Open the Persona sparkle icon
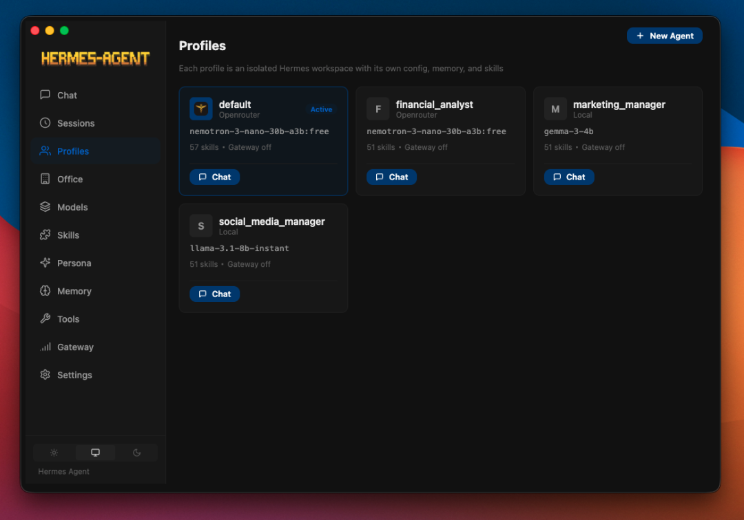The width and height of the screenshot is (744, 520). [45, 262]
